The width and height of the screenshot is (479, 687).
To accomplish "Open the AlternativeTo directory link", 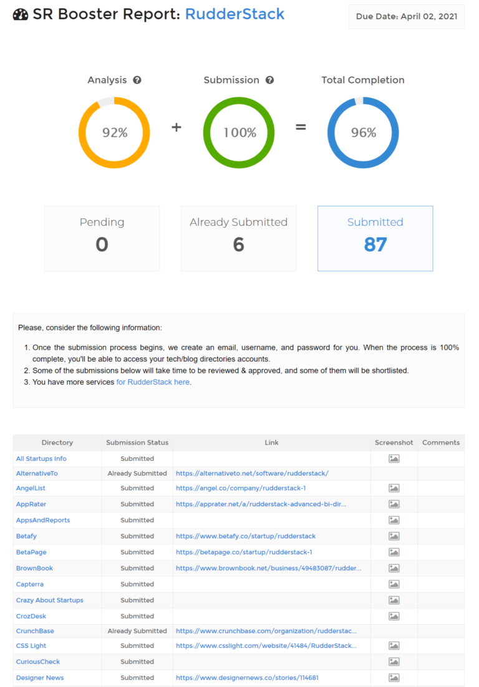I will [37, 473].
